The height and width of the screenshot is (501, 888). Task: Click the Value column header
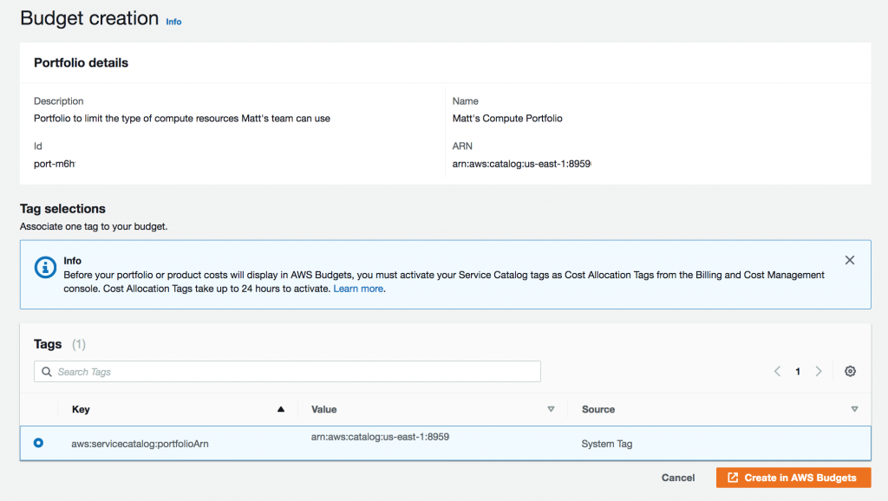pyautogui.click(x=324, y=409)
